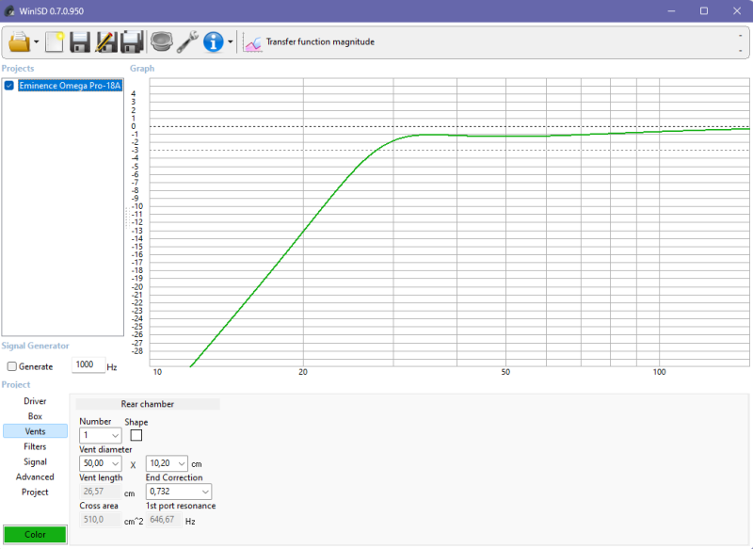This screenshot has height=549, width=753.
Task: Click the Rear chamber header
Action: (x=148, y=404)
